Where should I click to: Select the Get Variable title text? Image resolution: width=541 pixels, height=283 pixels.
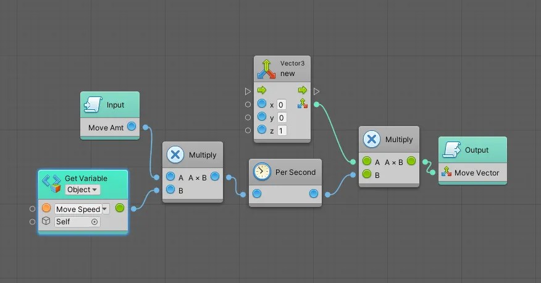[86, 179]
